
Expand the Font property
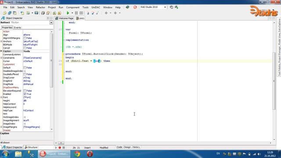click(1, 97)
